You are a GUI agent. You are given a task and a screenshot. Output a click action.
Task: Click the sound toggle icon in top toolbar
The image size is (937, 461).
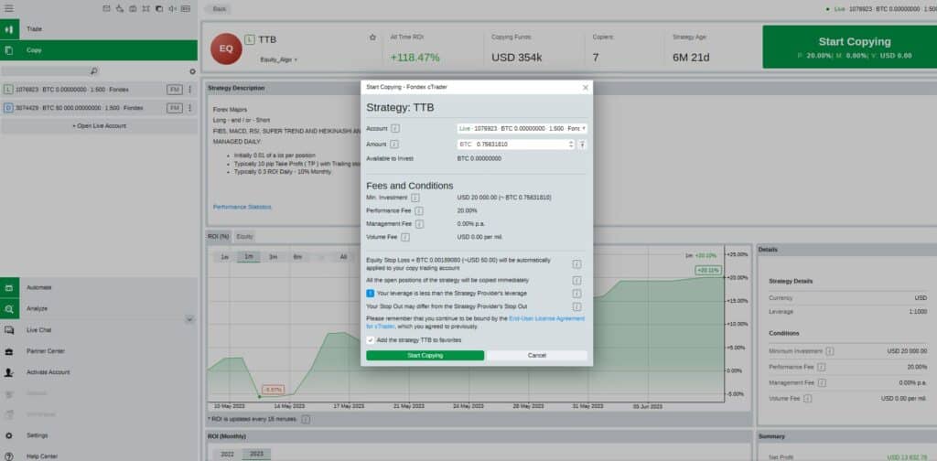172,8
